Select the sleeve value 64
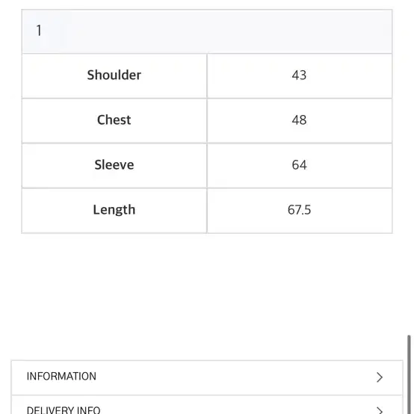 click(x=299, y=165)
